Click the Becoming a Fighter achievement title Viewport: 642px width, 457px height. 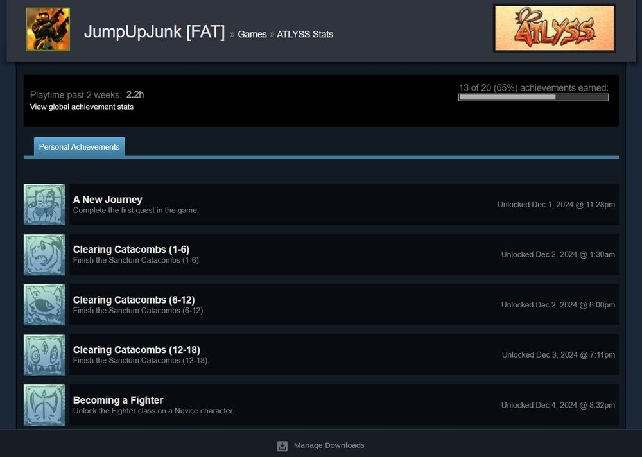(118, 400)
